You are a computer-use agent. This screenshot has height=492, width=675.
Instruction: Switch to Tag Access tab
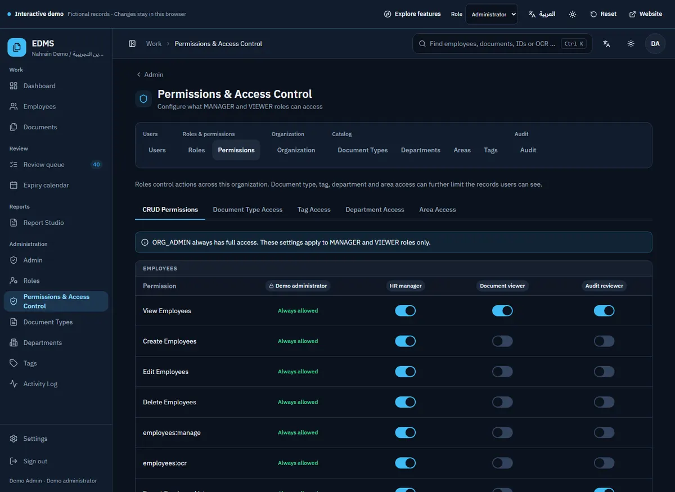(314, 210)
